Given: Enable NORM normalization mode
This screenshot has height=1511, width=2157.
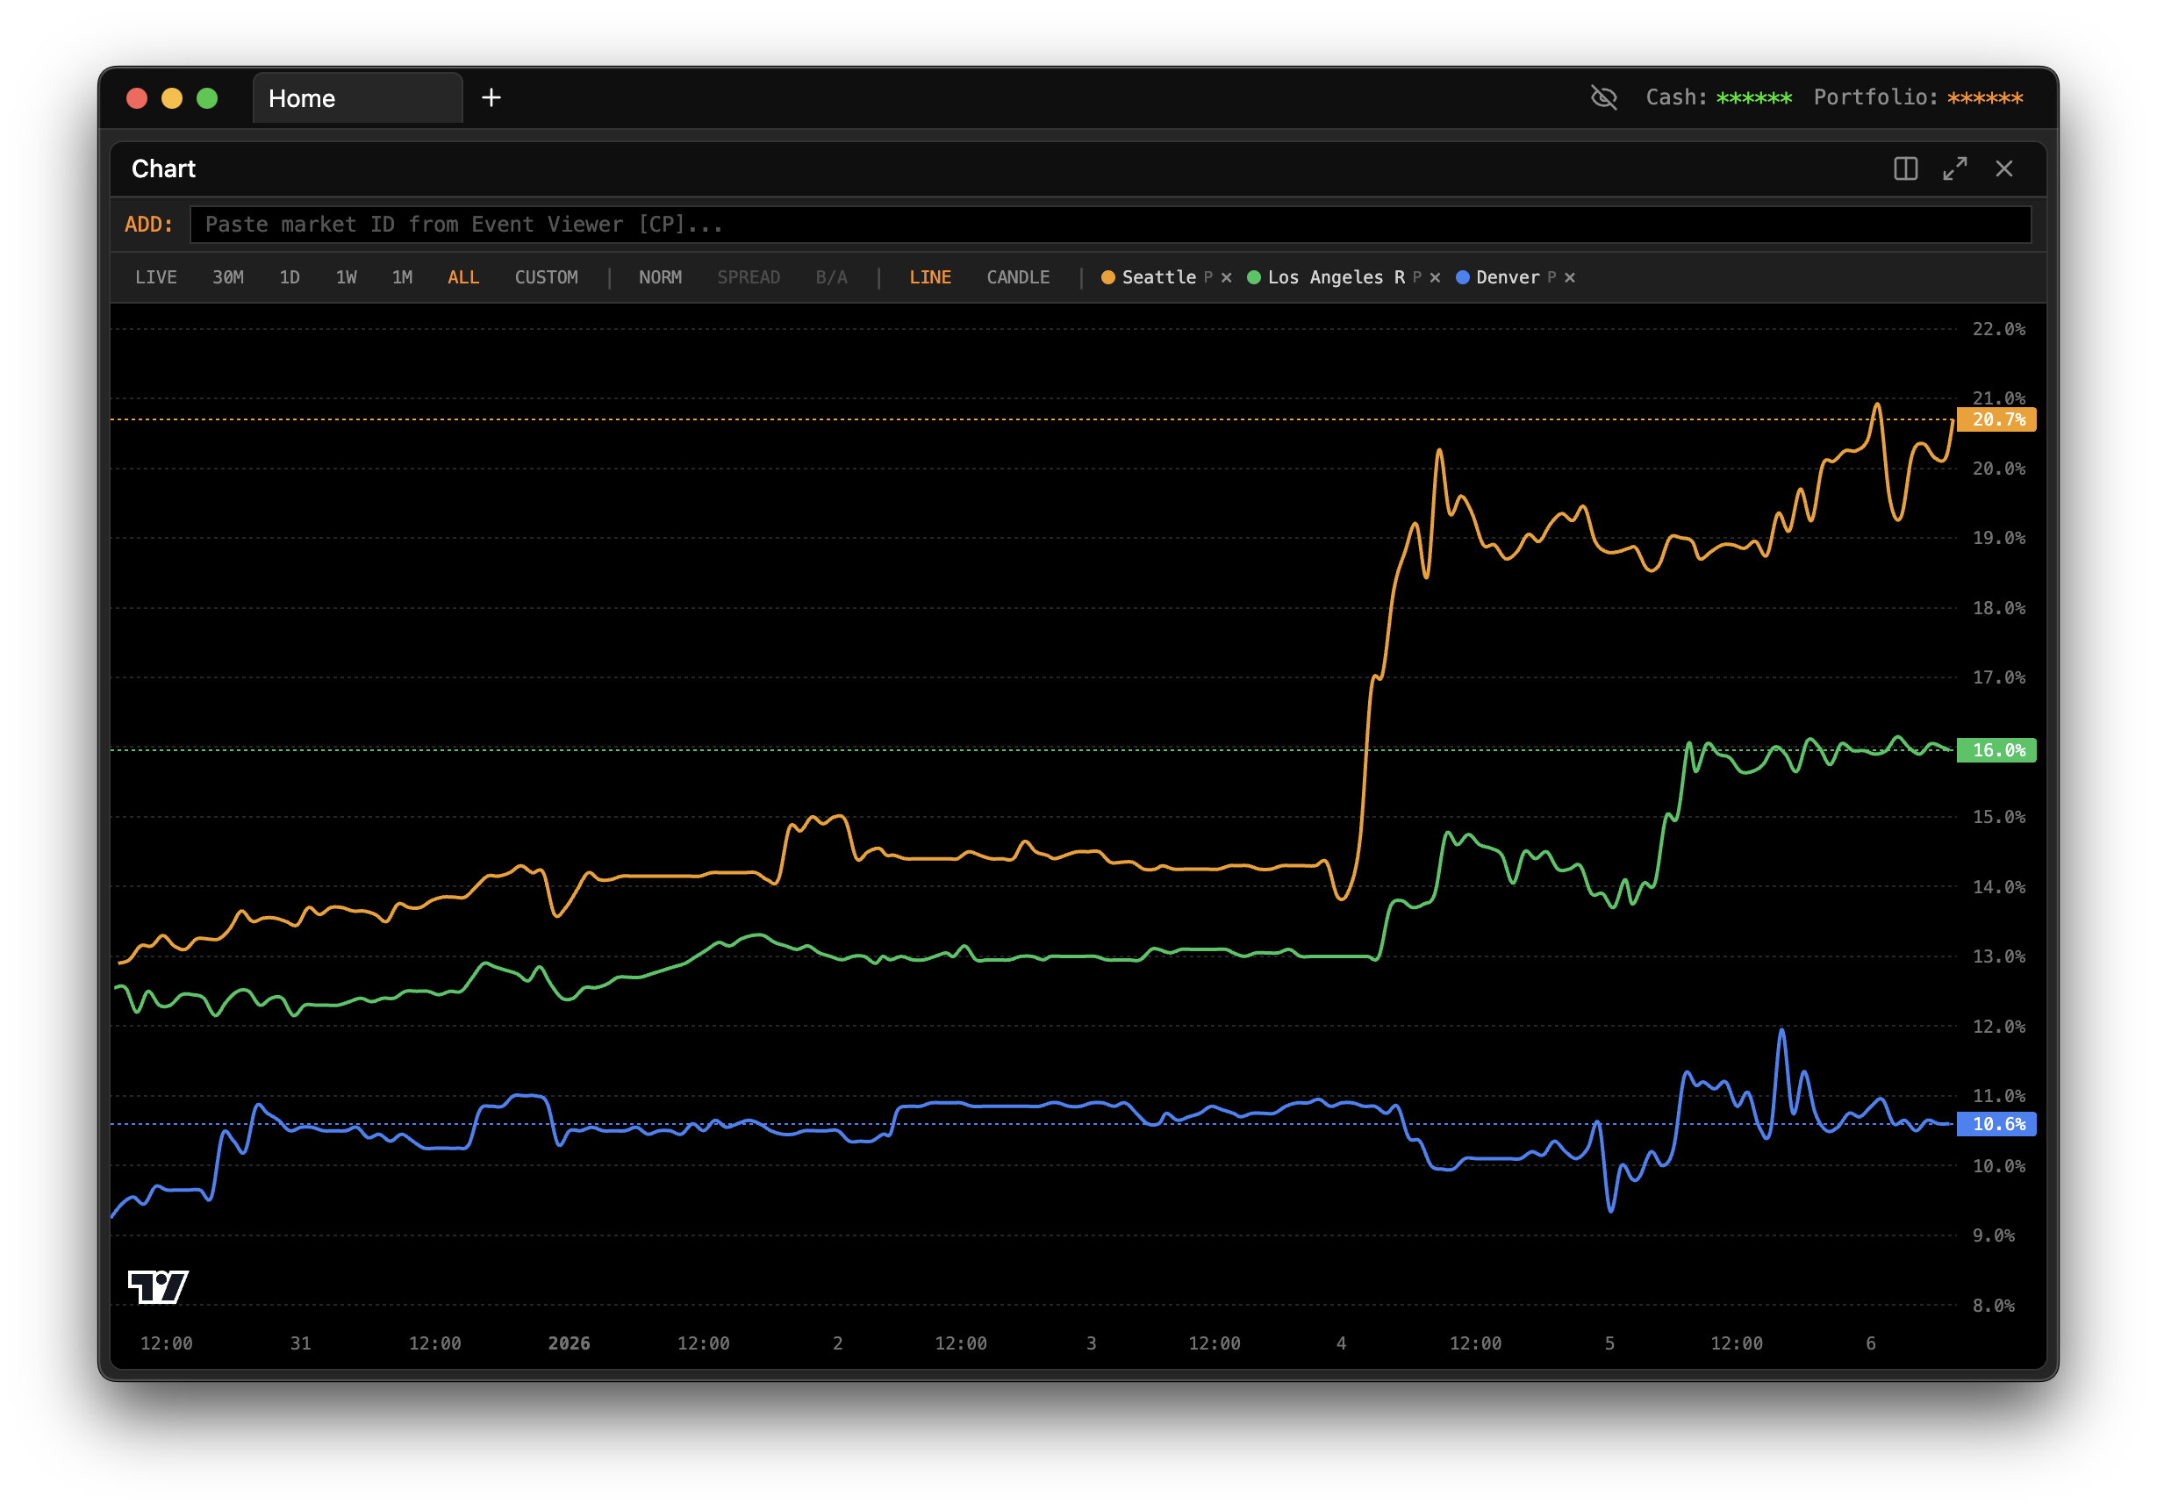Looking at the screenshot, I should [x=660, y=278].
